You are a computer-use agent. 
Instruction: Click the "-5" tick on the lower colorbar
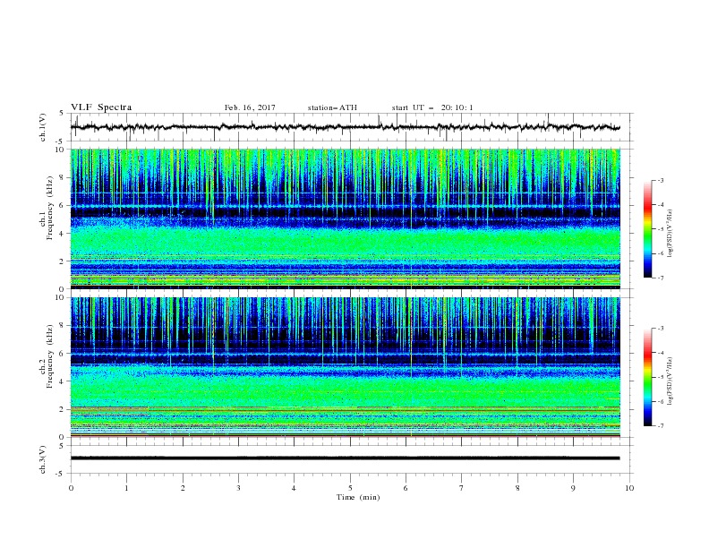tap(660, 377)
